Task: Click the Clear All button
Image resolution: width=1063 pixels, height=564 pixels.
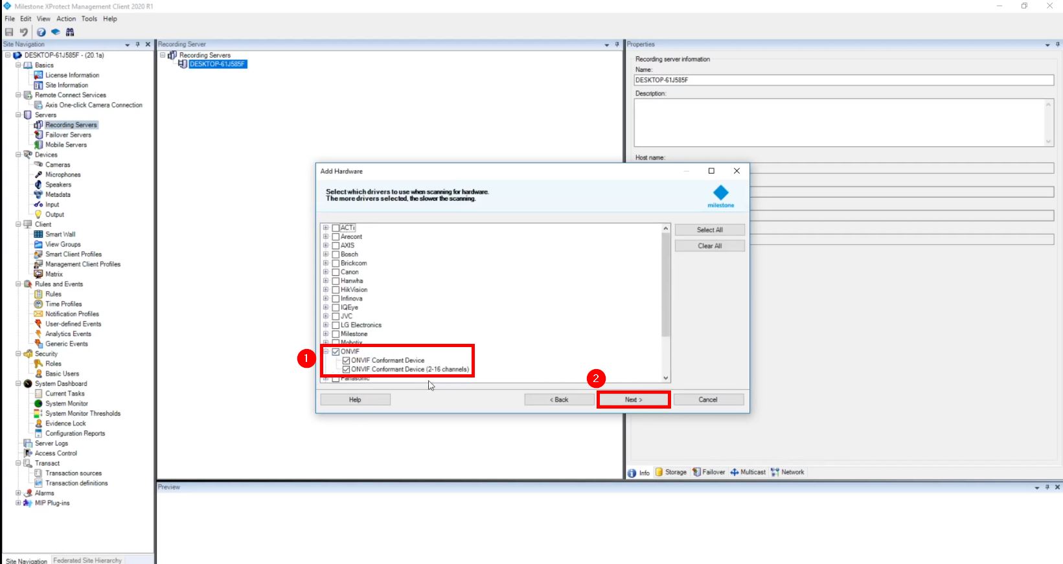Action: pyautogui.click(x=710, y=246)
